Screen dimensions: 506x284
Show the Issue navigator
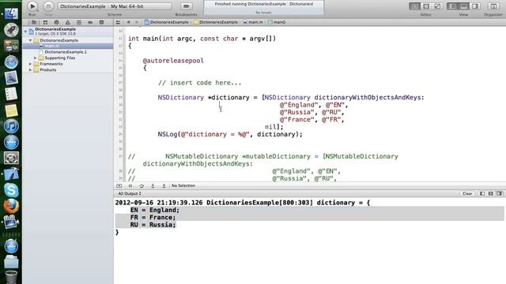[68, 22]
